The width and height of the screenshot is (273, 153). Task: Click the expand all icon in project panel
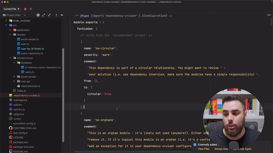click(44, 15)
